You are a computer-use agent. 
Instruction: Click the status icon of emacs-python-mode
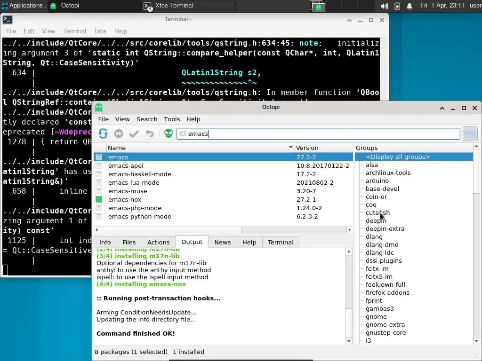tap(99, 216)
